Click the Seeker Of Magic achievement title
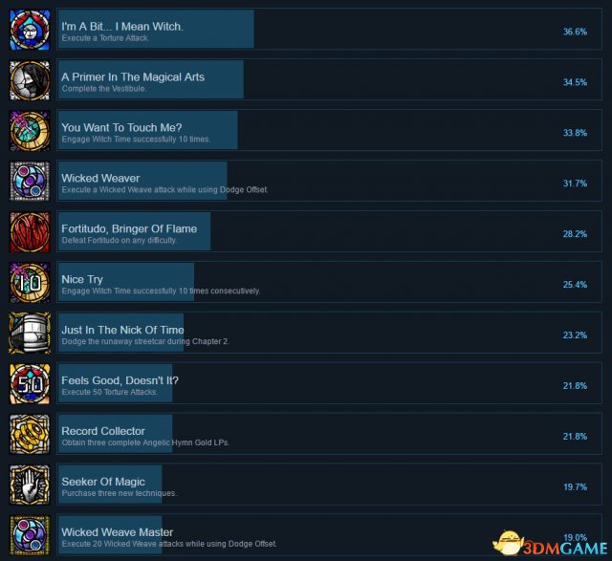Image resolution: width=612 pixels, height=561 pixels. click(103, 482)
